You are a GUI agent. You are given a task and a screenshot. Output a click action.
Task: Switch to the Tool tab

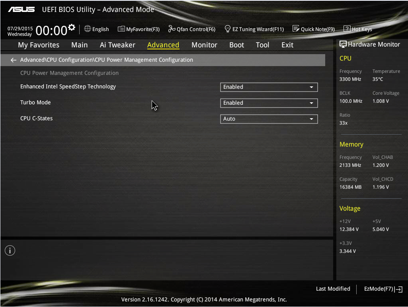(262, 45)
